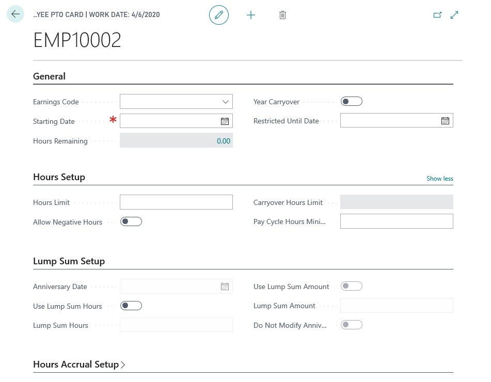Viewport: 491px width, 382px height.
Task: Enable Use Lump Sum Hours
Action: coord(131,305)
